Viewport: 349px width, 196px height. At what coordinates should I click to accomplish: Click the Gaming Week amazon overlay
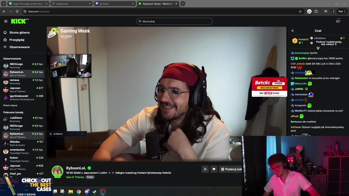(x=69, y=33)
